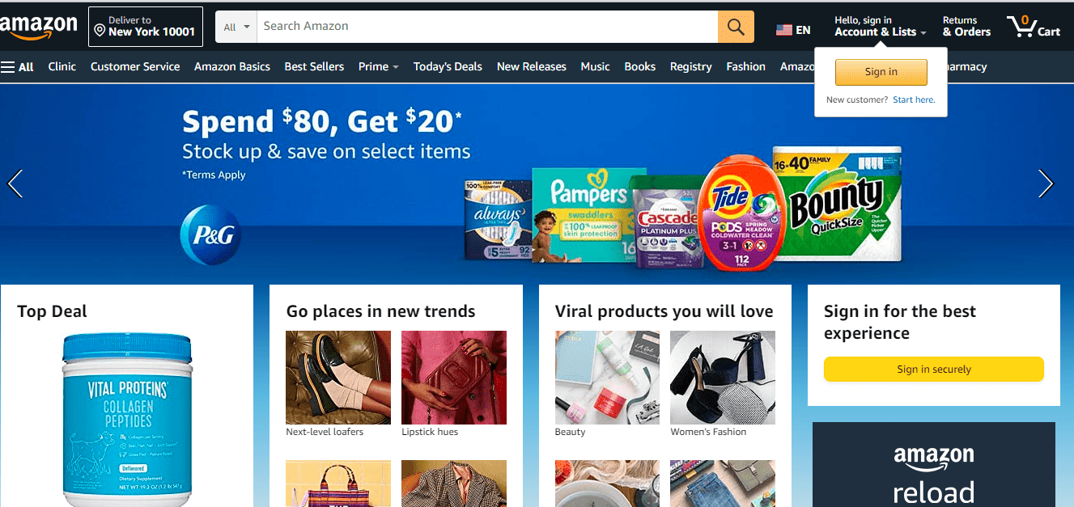Click the Start here link
The width and height of the screenshot is (1074, 507).
(914, 99)
